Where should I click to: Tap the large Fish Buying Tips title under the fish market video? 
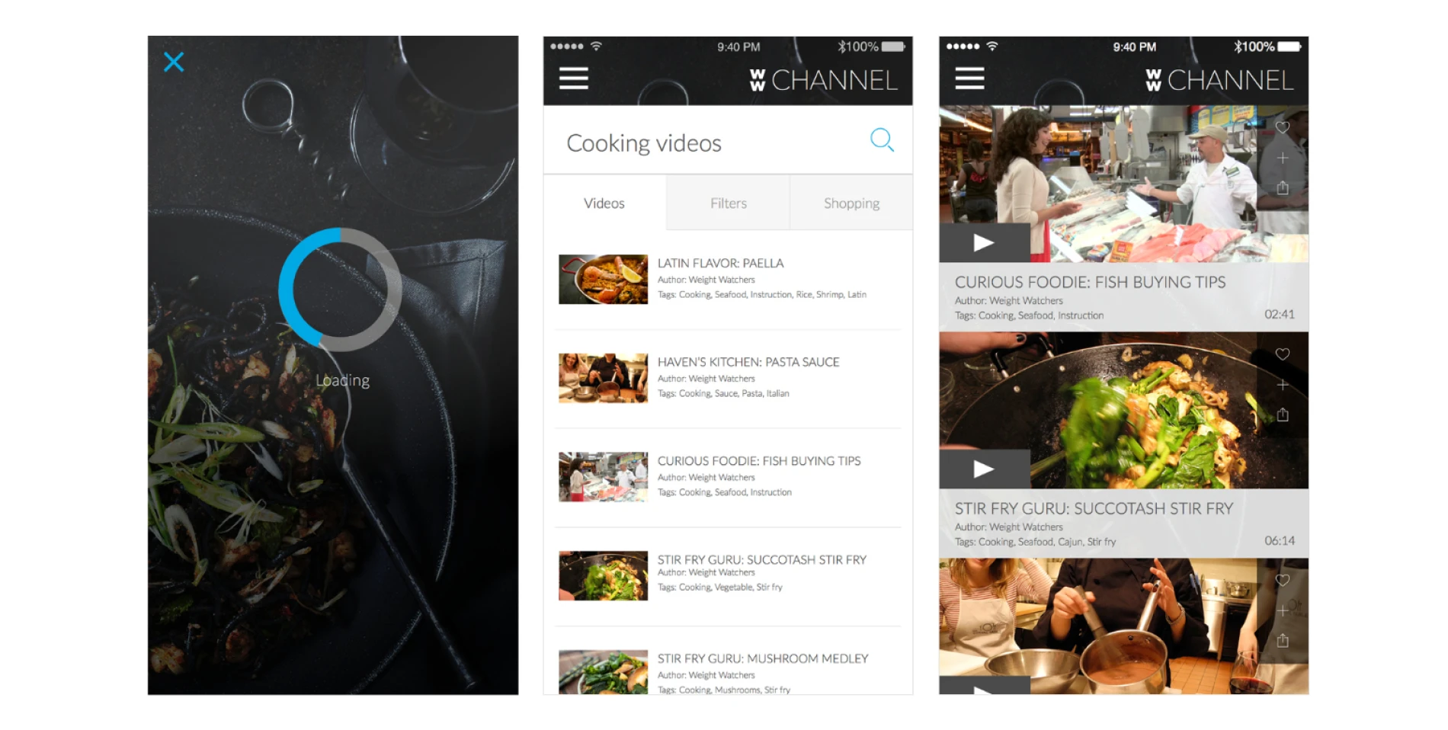(1090, 282)
